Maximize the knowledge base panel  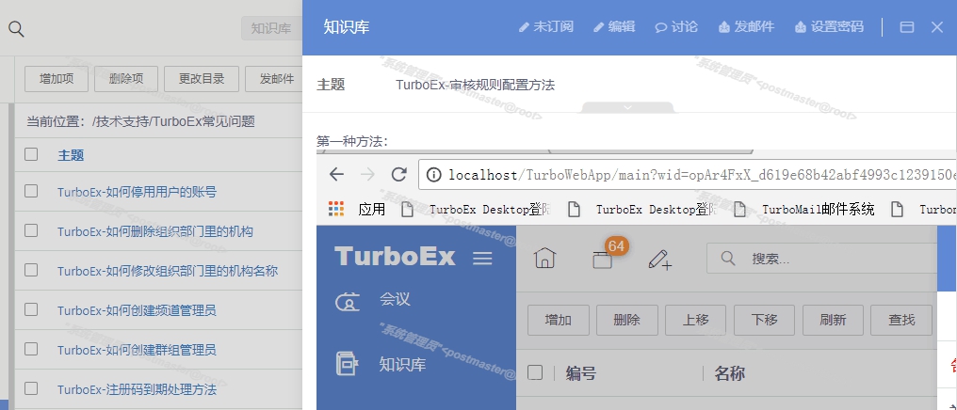[x=907, y=27]
